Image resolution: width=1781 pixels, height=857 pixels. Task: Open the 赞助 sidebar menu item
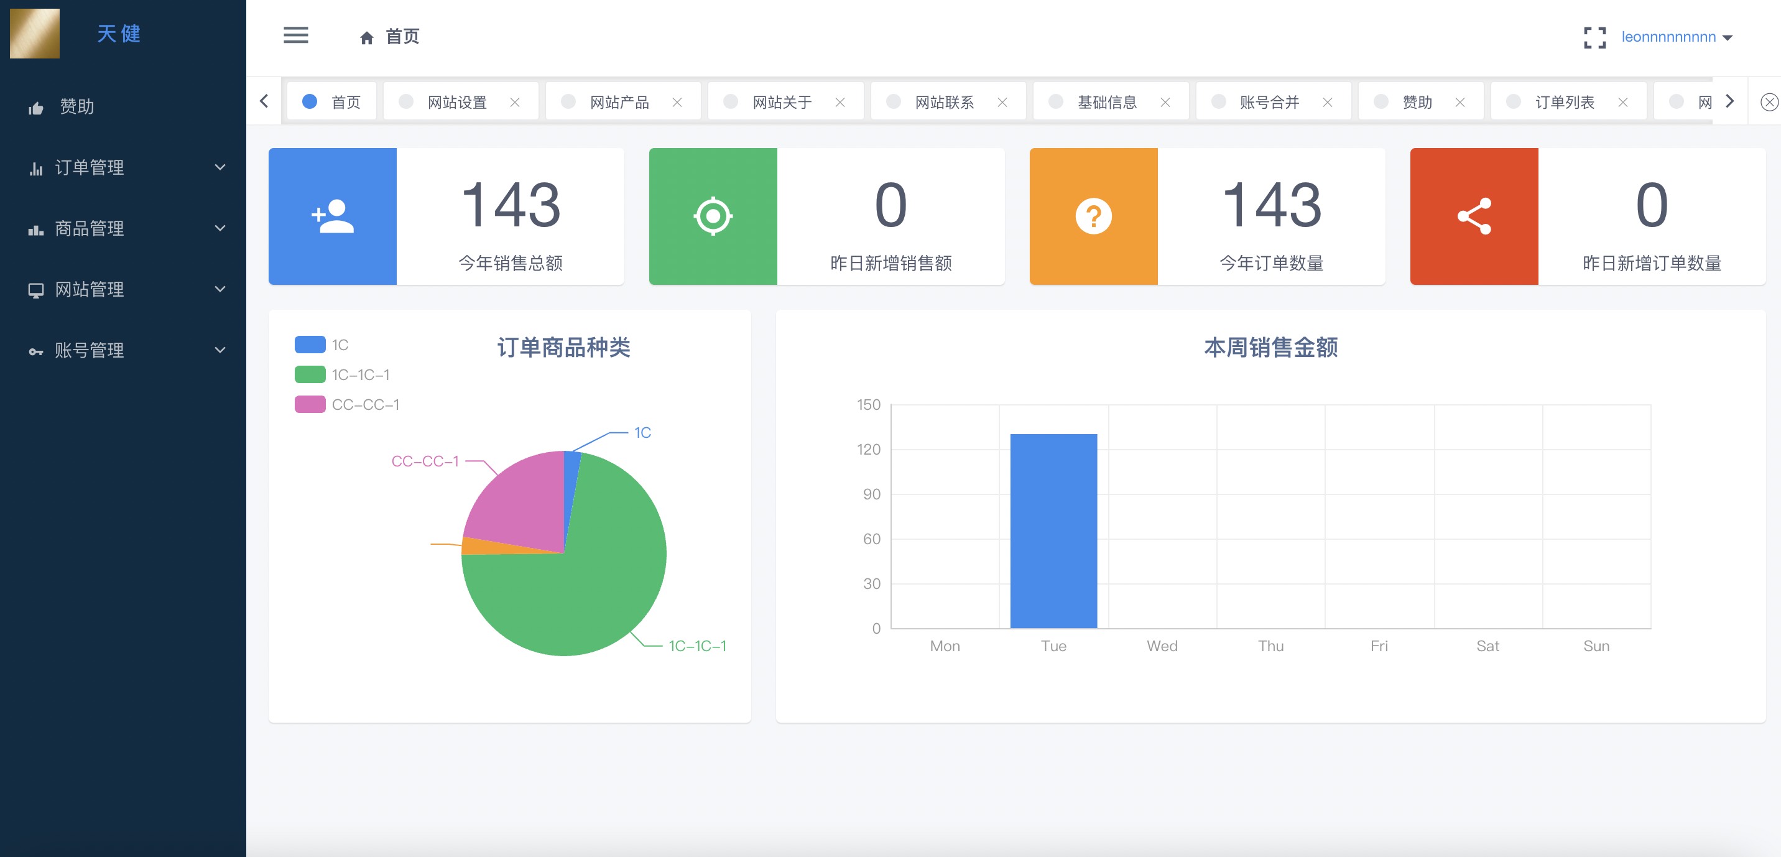(123, 106)
